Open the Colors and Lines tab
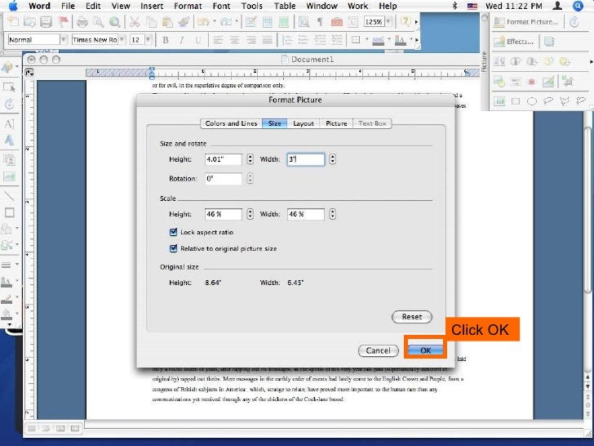 point(232,123)
